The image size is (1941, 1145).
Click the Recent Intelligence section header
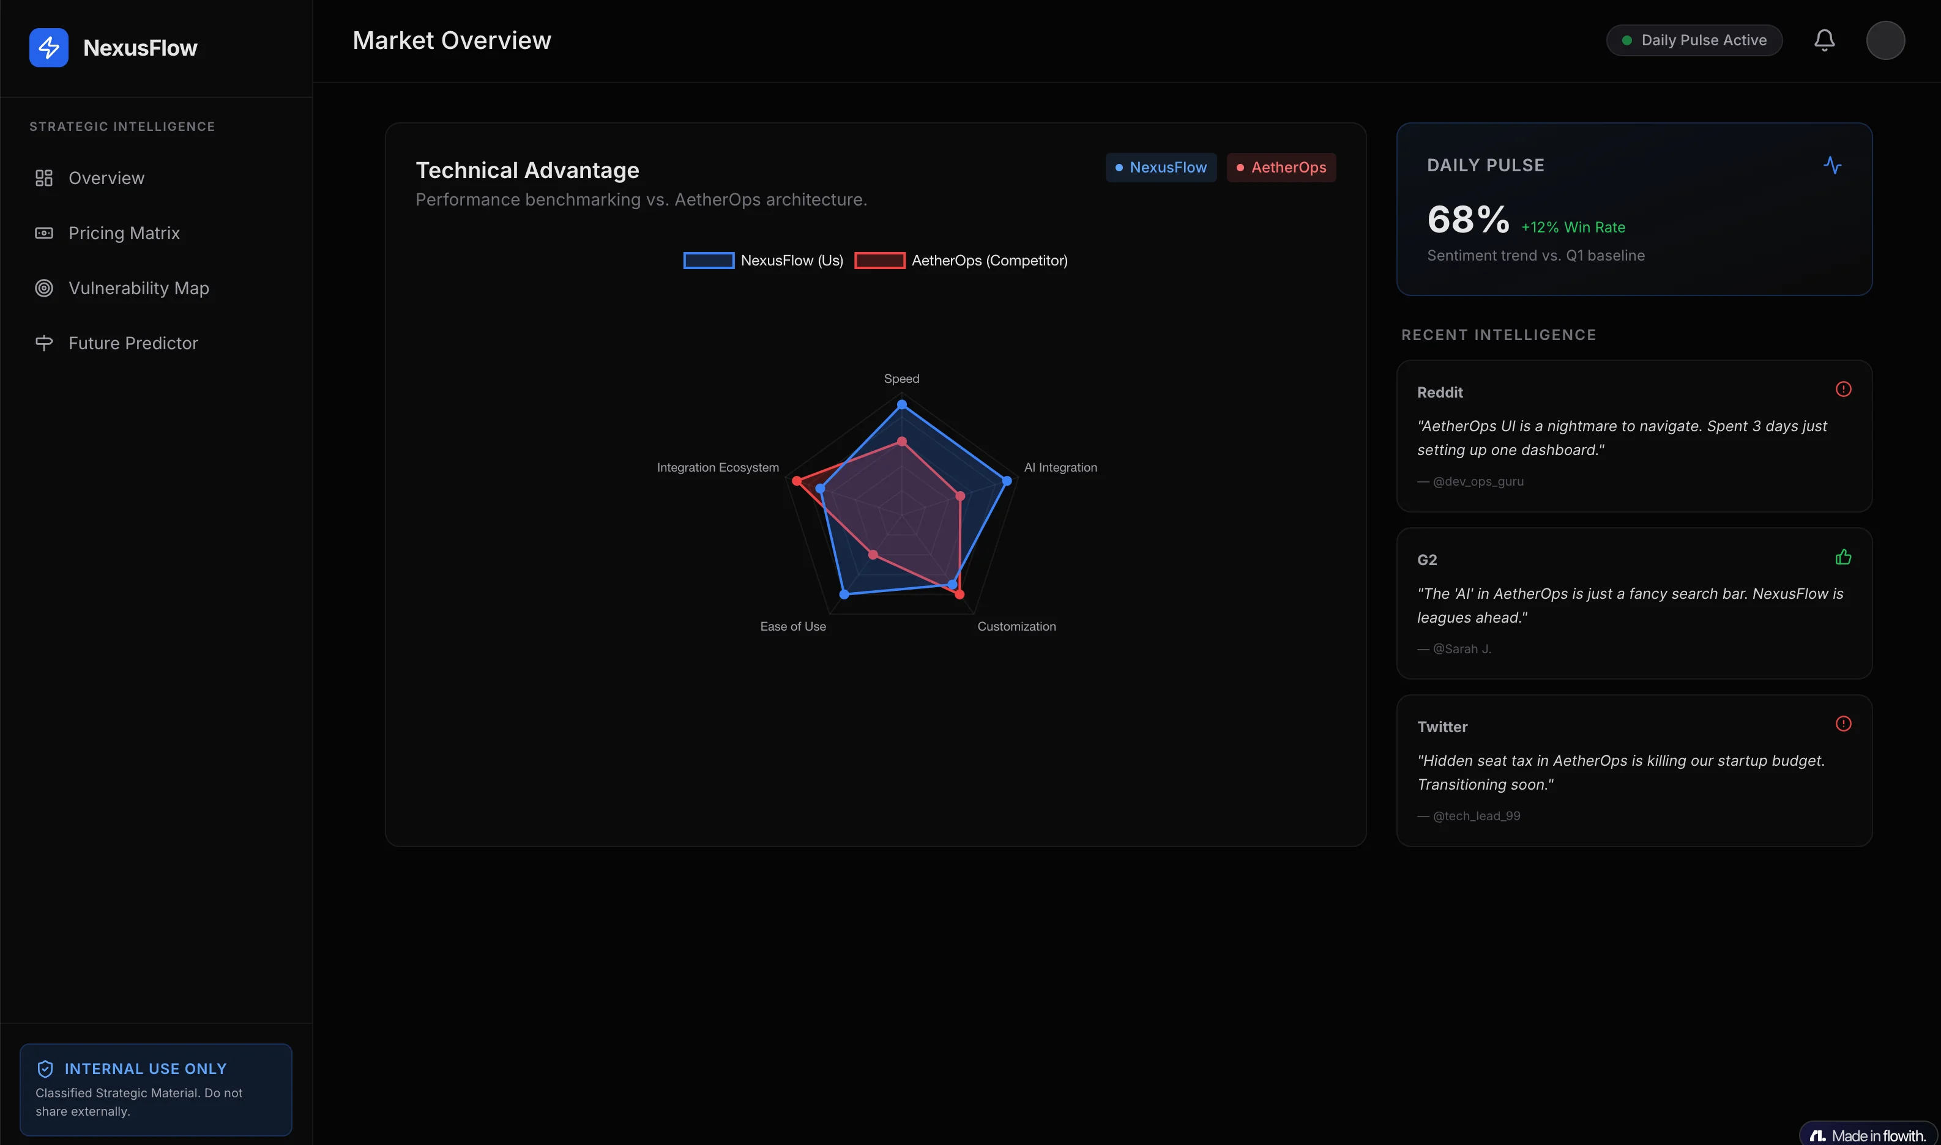[x=1499, y=335]
